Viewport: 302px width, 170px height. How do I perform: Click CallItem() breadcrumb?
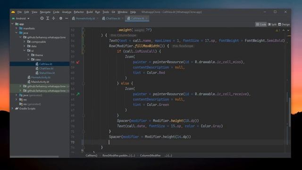(91, 155)
